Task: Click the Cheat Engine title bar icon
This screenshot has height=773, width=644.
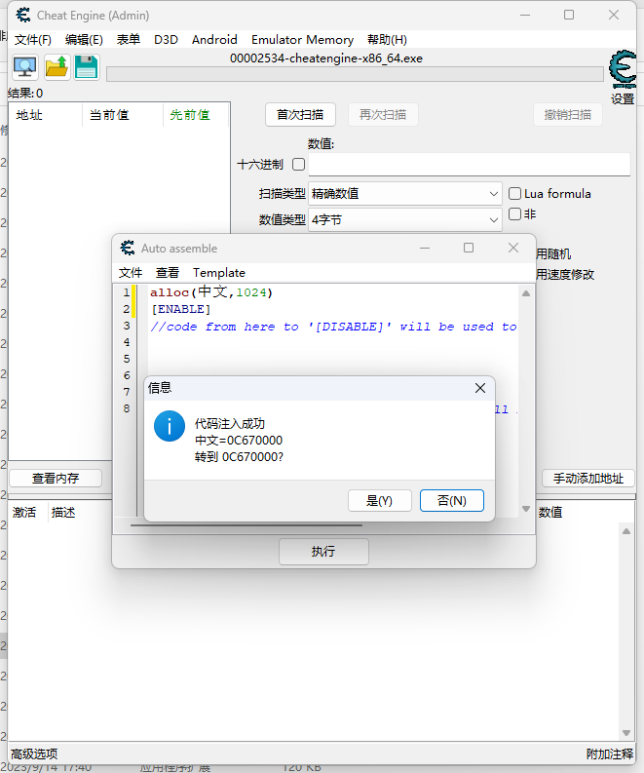Action: pyautogui.click(x=23, y=16)
